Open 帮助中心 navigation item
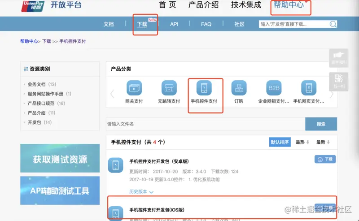Image resolution: width=359 pixels, height=221 pixels. tap(289, 4)
